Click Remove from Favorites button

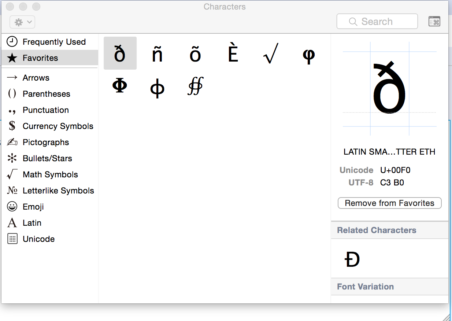[389, 203]
